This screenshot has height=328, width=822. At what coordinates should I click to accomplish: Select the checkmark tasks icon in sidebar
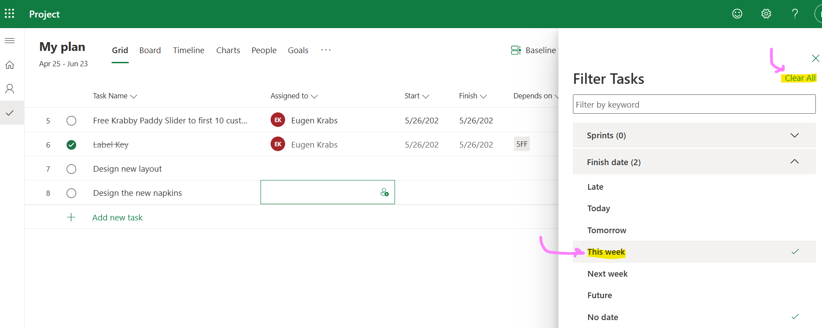click(10, 113)
